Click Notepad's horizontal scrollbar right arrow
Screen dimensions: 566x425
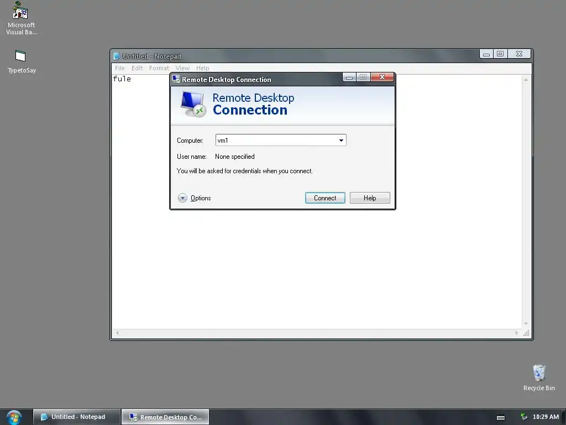point(517,333)
